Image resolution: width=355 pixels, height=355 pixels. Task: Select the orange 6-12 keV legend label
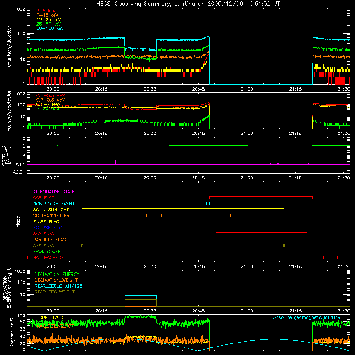click(x=47, y=15)
